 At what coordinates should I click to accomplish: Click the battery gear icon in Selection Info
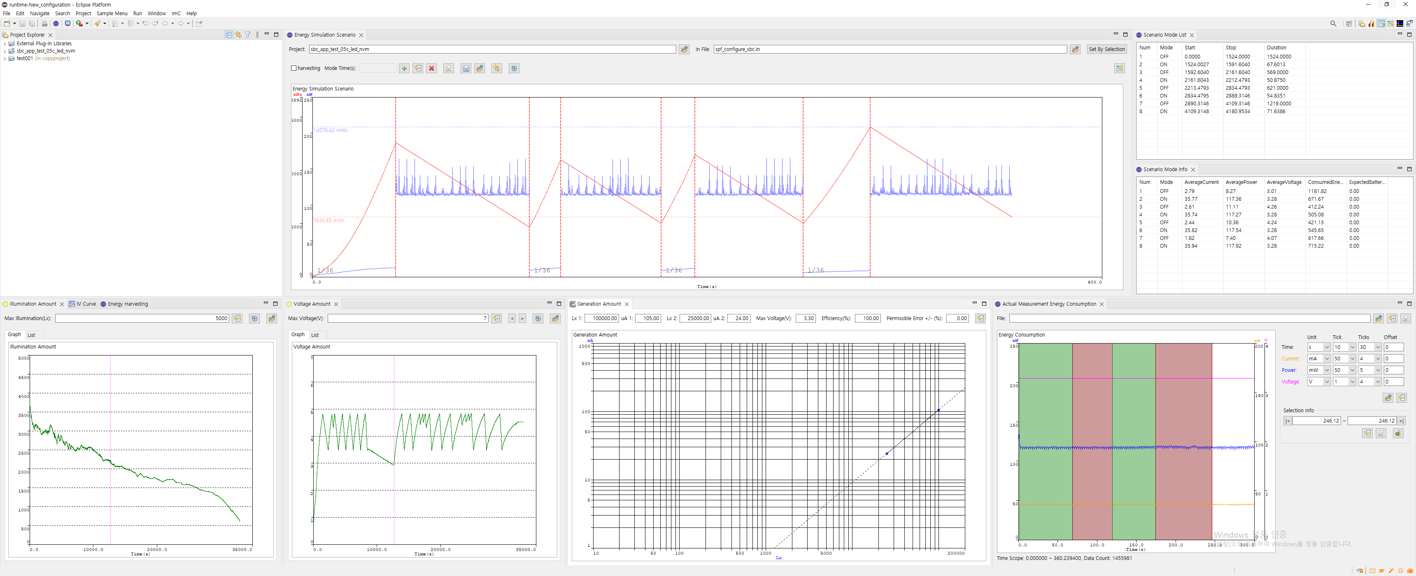pyautogui.click(x=1398, y=433)
